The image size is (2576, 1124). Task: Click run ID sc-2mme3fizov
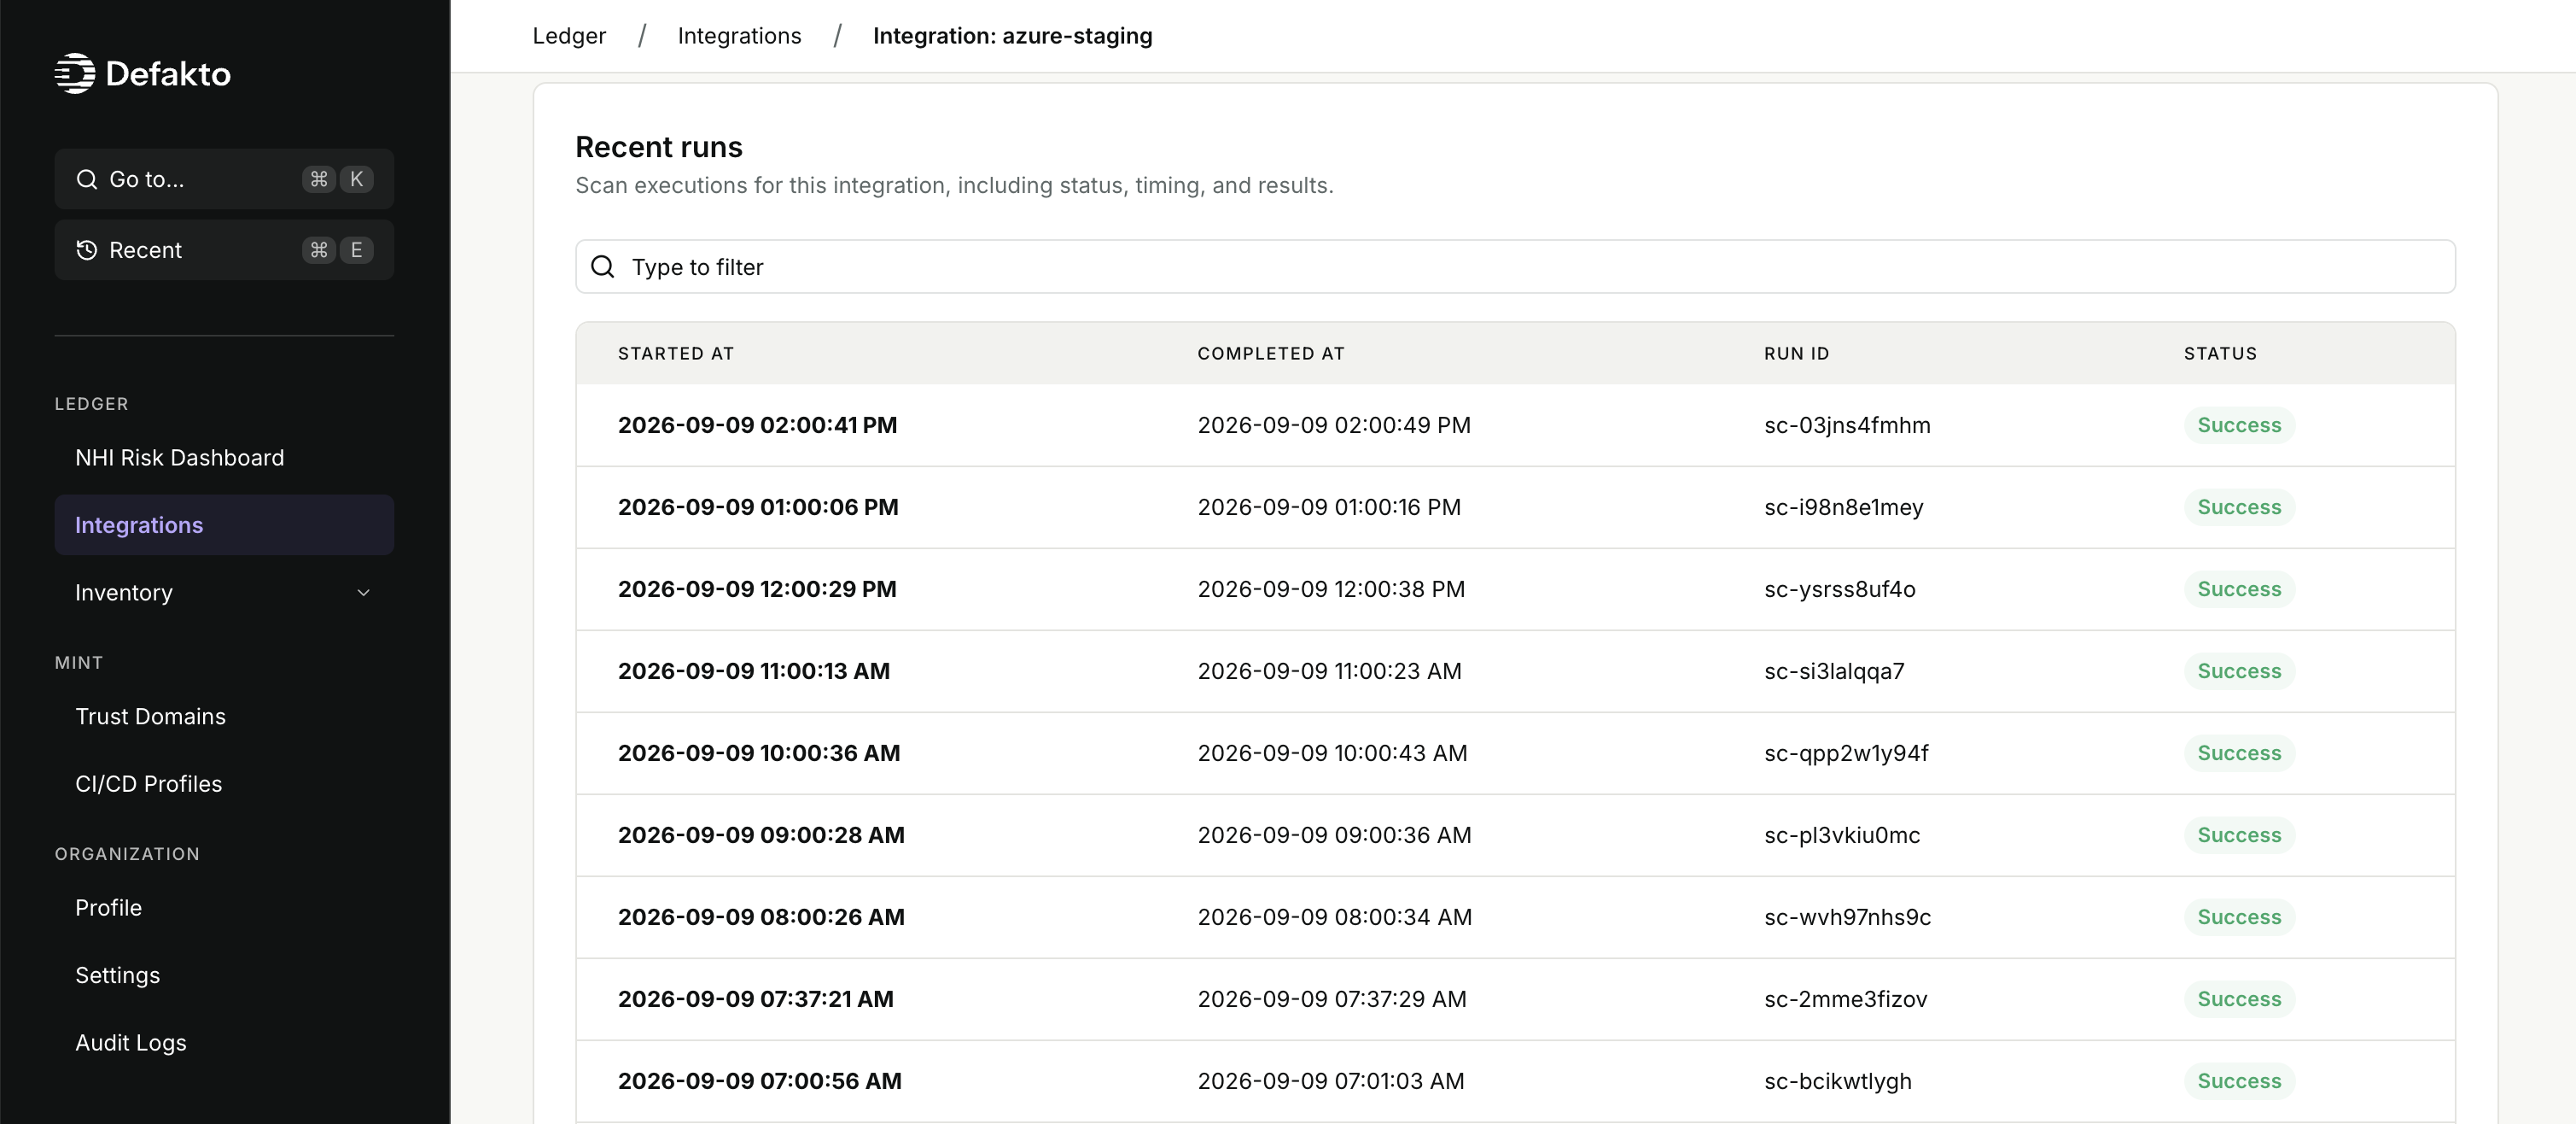(x=1846, y=1000)
